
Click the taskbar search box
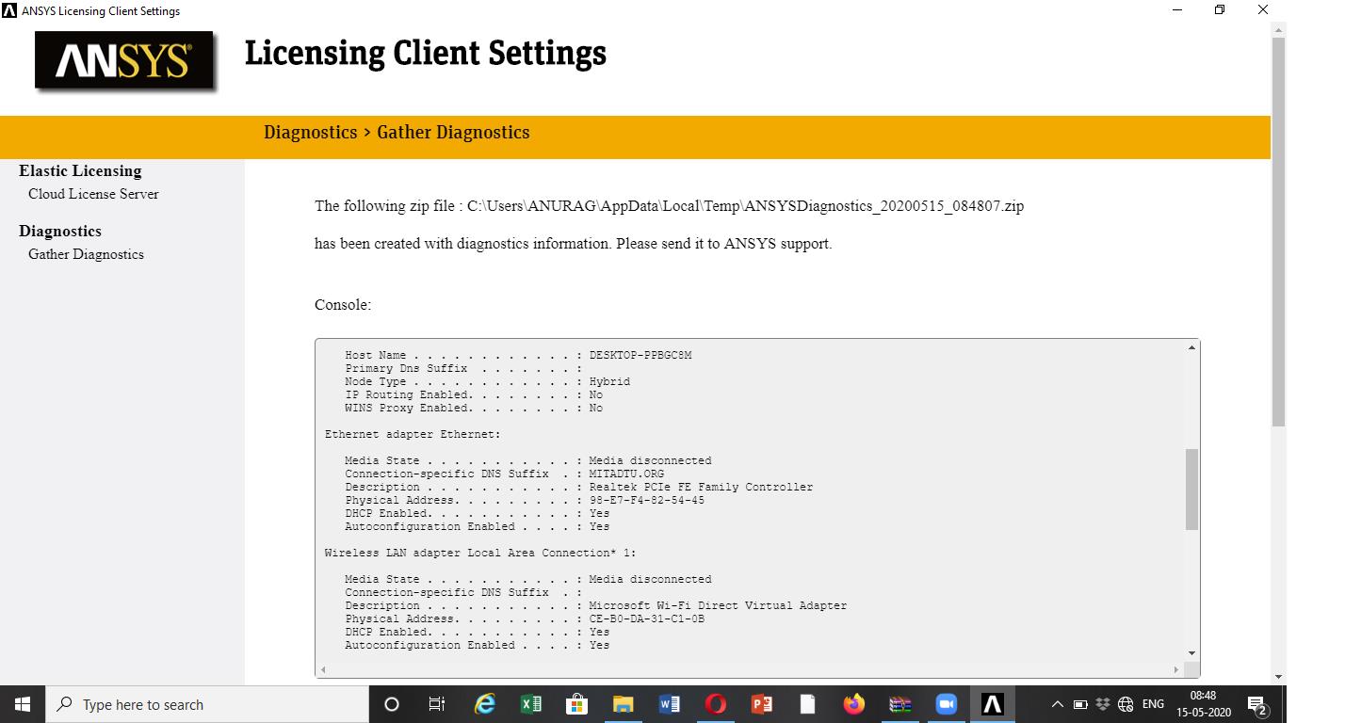[207, 704]
